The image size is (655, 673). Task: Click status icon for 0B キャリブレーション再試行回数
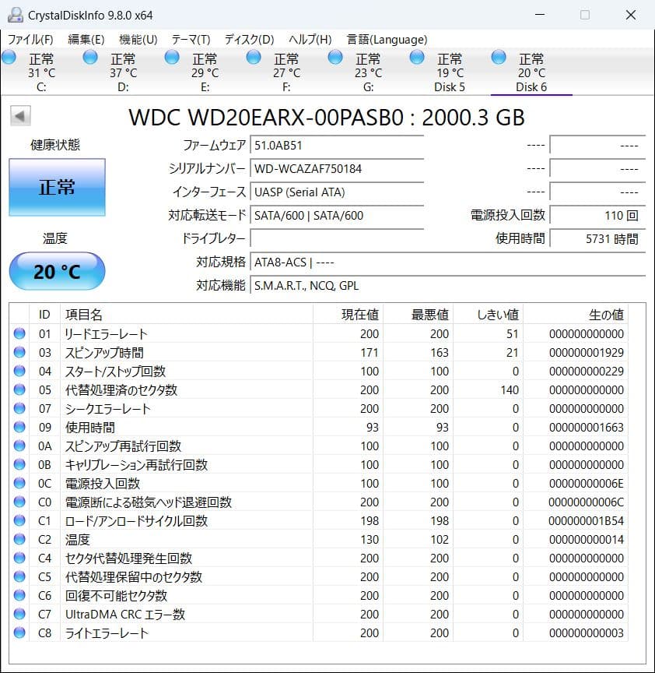click(x=19, y=464)
